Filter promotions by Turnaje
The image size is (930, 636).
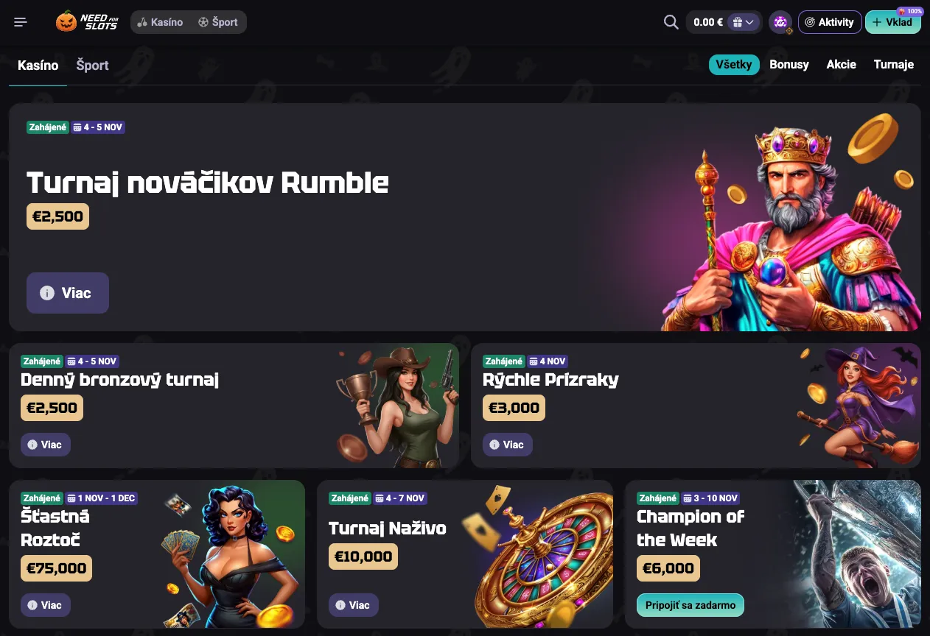(894, 65)
